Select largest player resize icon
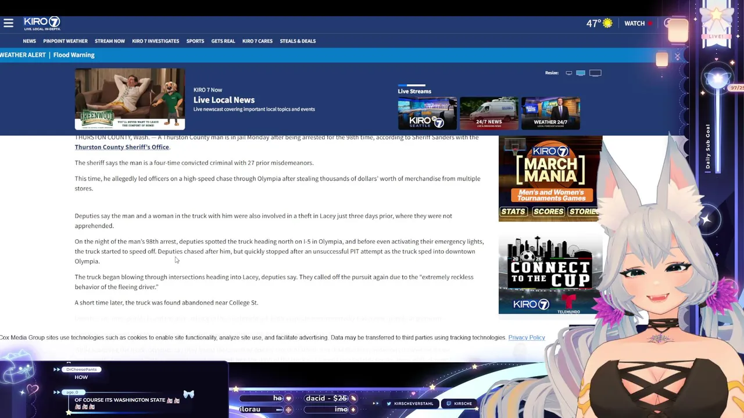 click(595, 73)
